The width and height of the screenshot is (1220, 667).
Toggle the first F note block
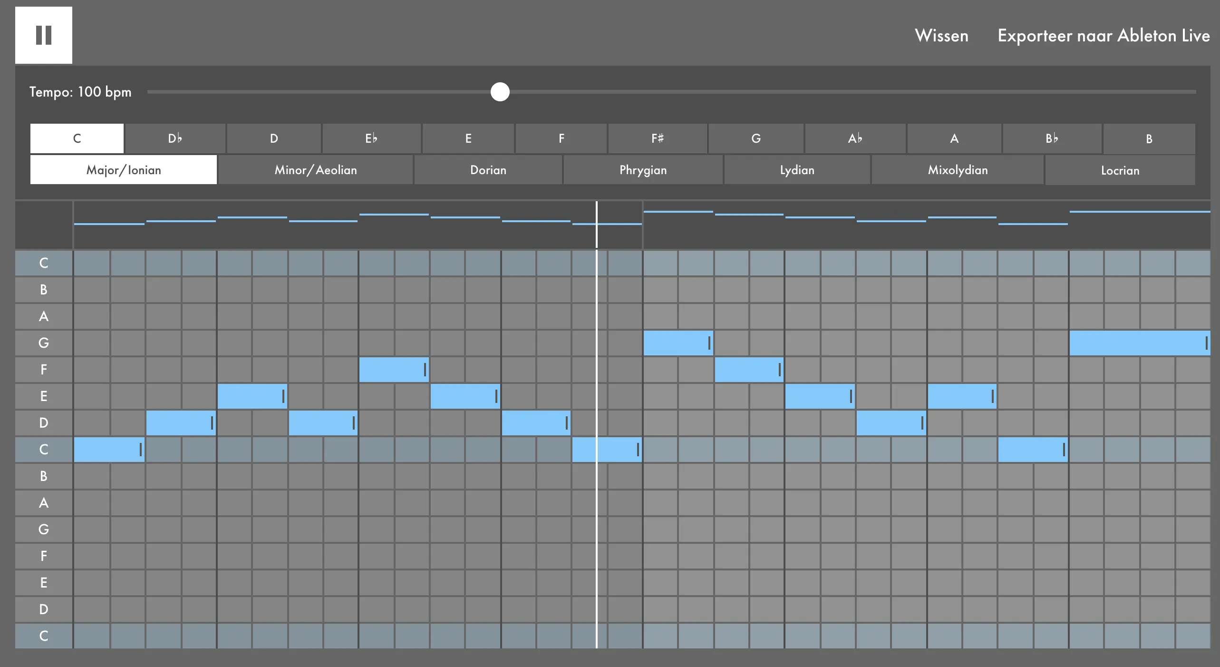[392, 370]
